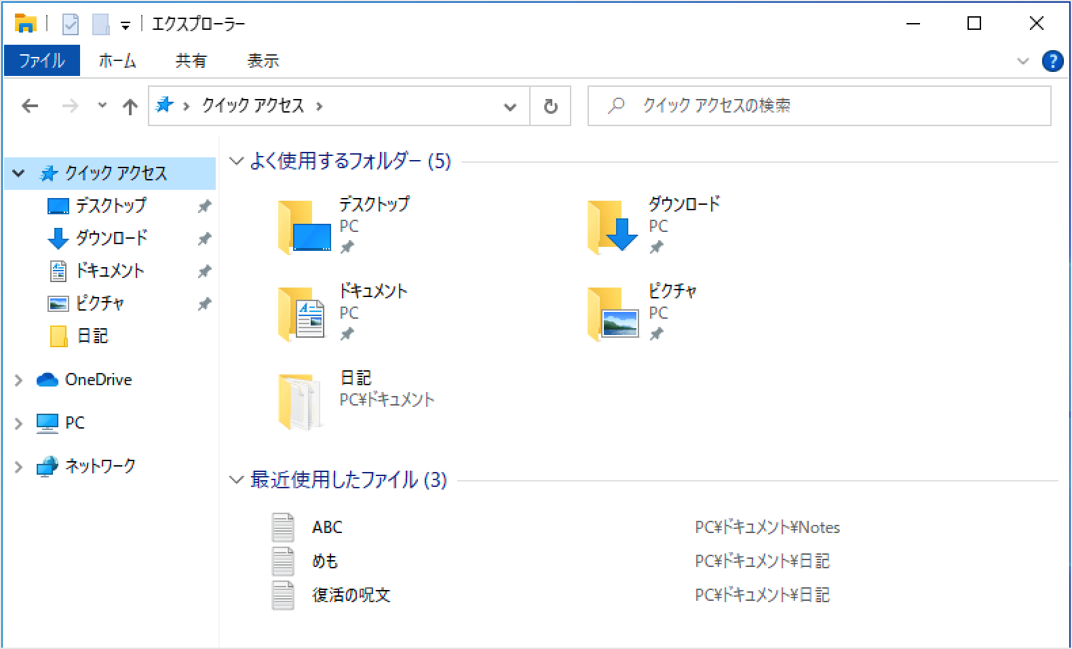The width and height of the screenshot is (1072, 649).
Task: Click the pin icon beside sidebar ドキュメント
Action: coord(204,271)
